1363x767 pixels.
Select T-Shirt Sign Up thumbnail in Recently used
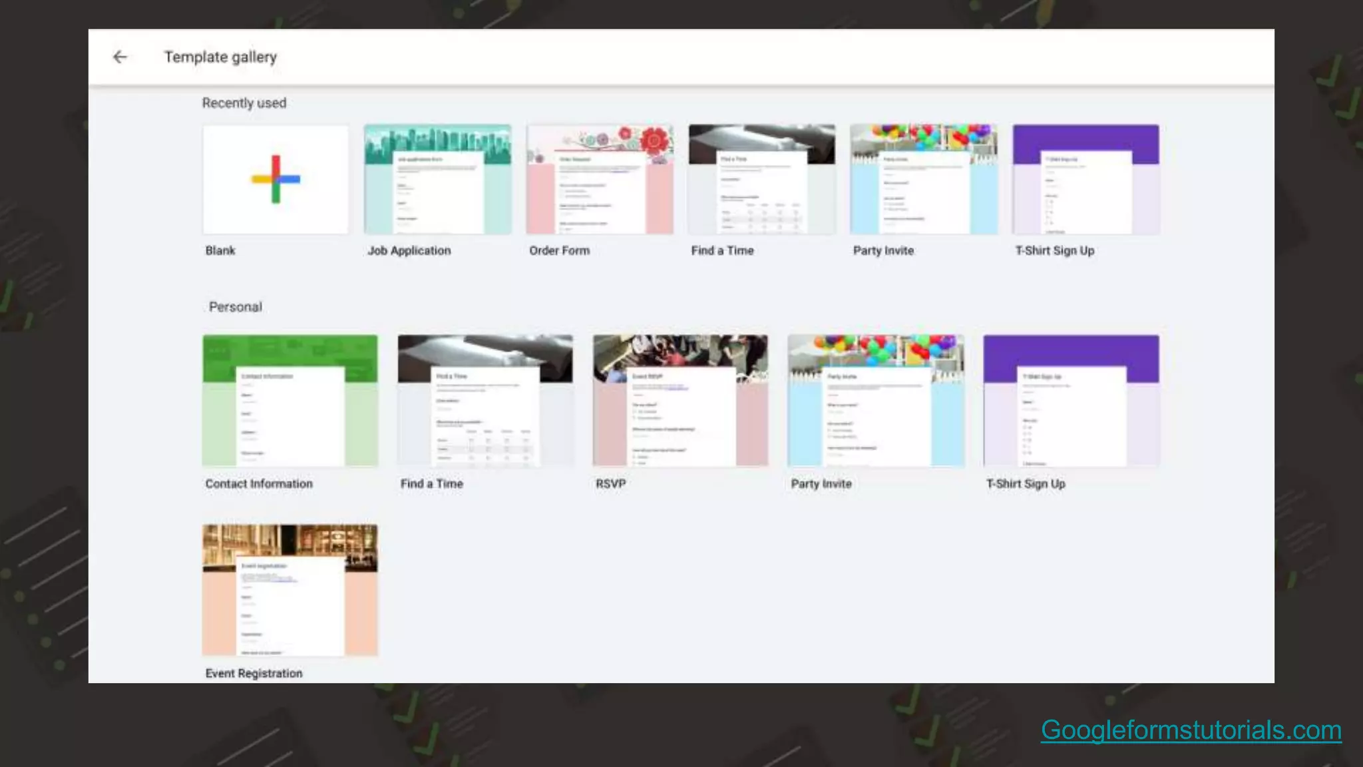(x=1085, y=179)
